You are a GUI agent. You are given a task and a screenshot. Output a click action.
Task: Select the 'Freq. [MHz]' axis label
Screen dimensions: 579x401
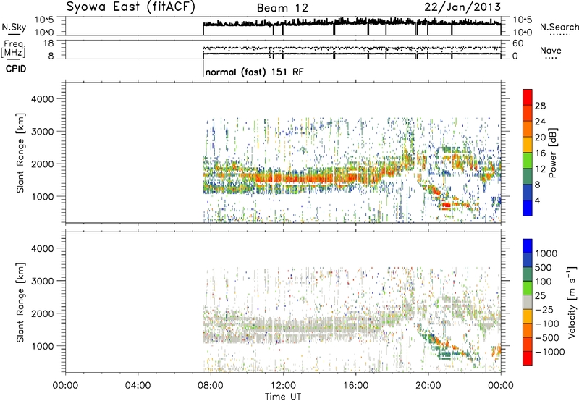point(13,48)
